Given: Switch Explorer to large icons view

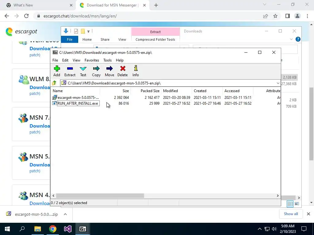Looking at the screenshot, I should coord(297,203).
